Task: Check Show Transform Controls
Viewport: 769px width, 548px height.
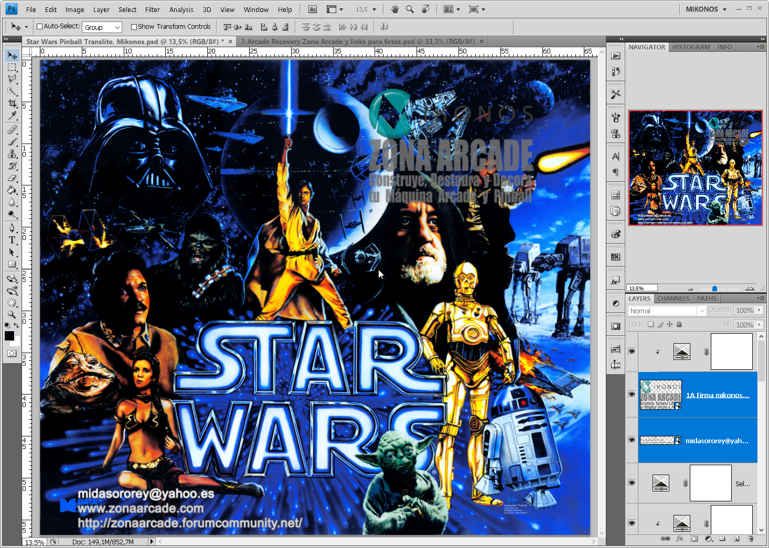Action: (x=134, y=26)
